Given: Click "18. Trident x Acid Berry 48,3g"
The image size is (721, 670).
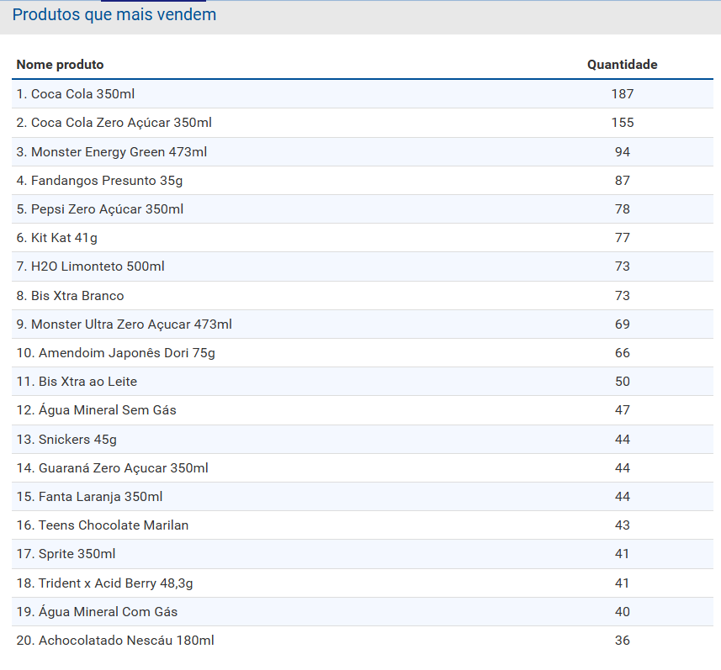Looking at the screenshot, I should [x=105, y=583].
